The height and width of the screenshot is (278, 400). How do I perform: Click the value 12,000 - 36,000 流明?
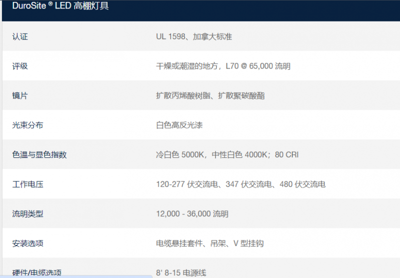pyautogui.click(x=192, y=213)
